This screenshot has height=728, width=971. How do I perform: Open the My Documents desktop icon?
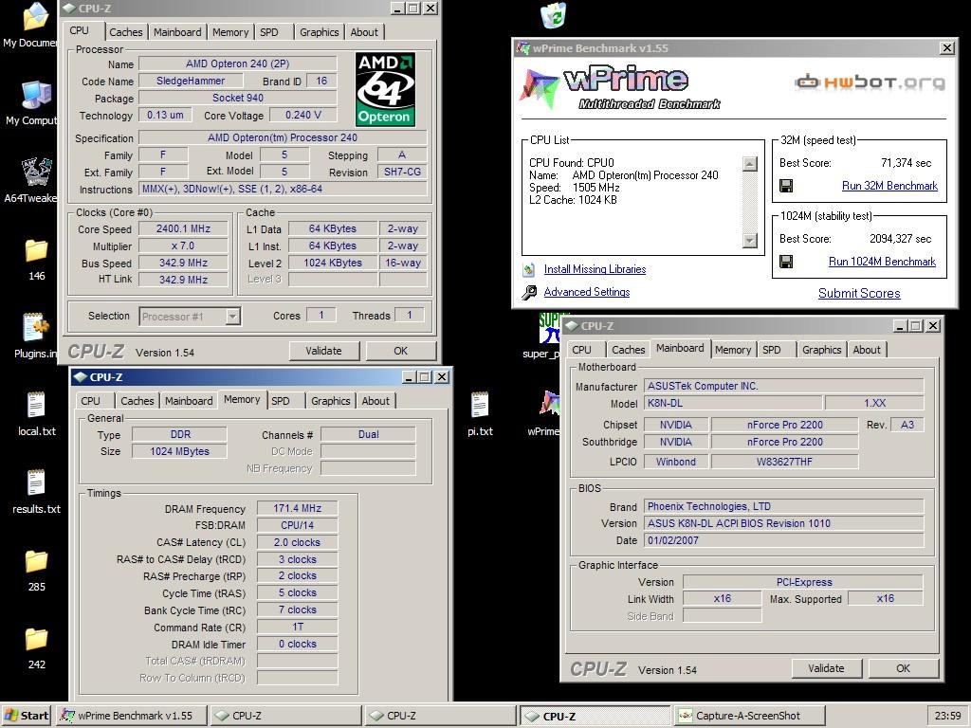coord(35,17)
